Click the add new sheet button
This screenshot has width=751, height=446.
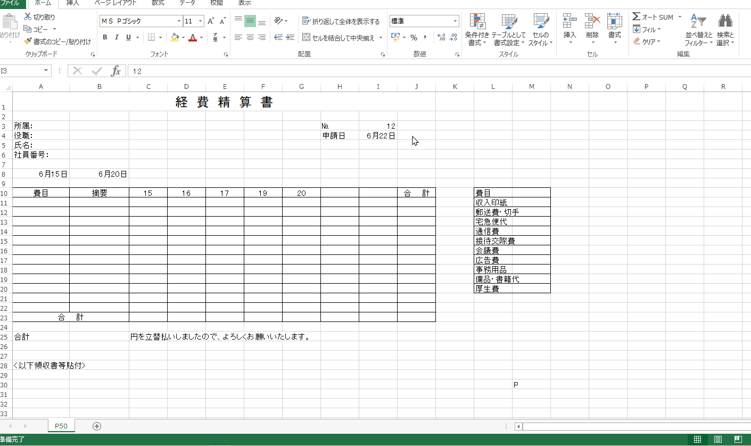coord(96,426)
